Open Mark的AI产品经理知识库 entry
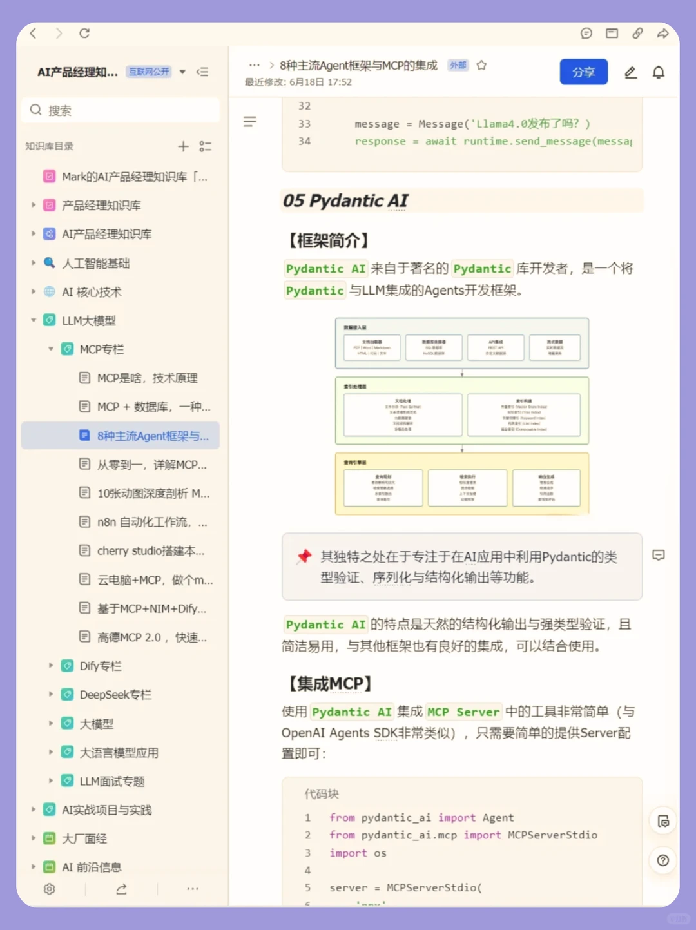Viewport: 696px width, 930px height. click(x=121, y=177)
